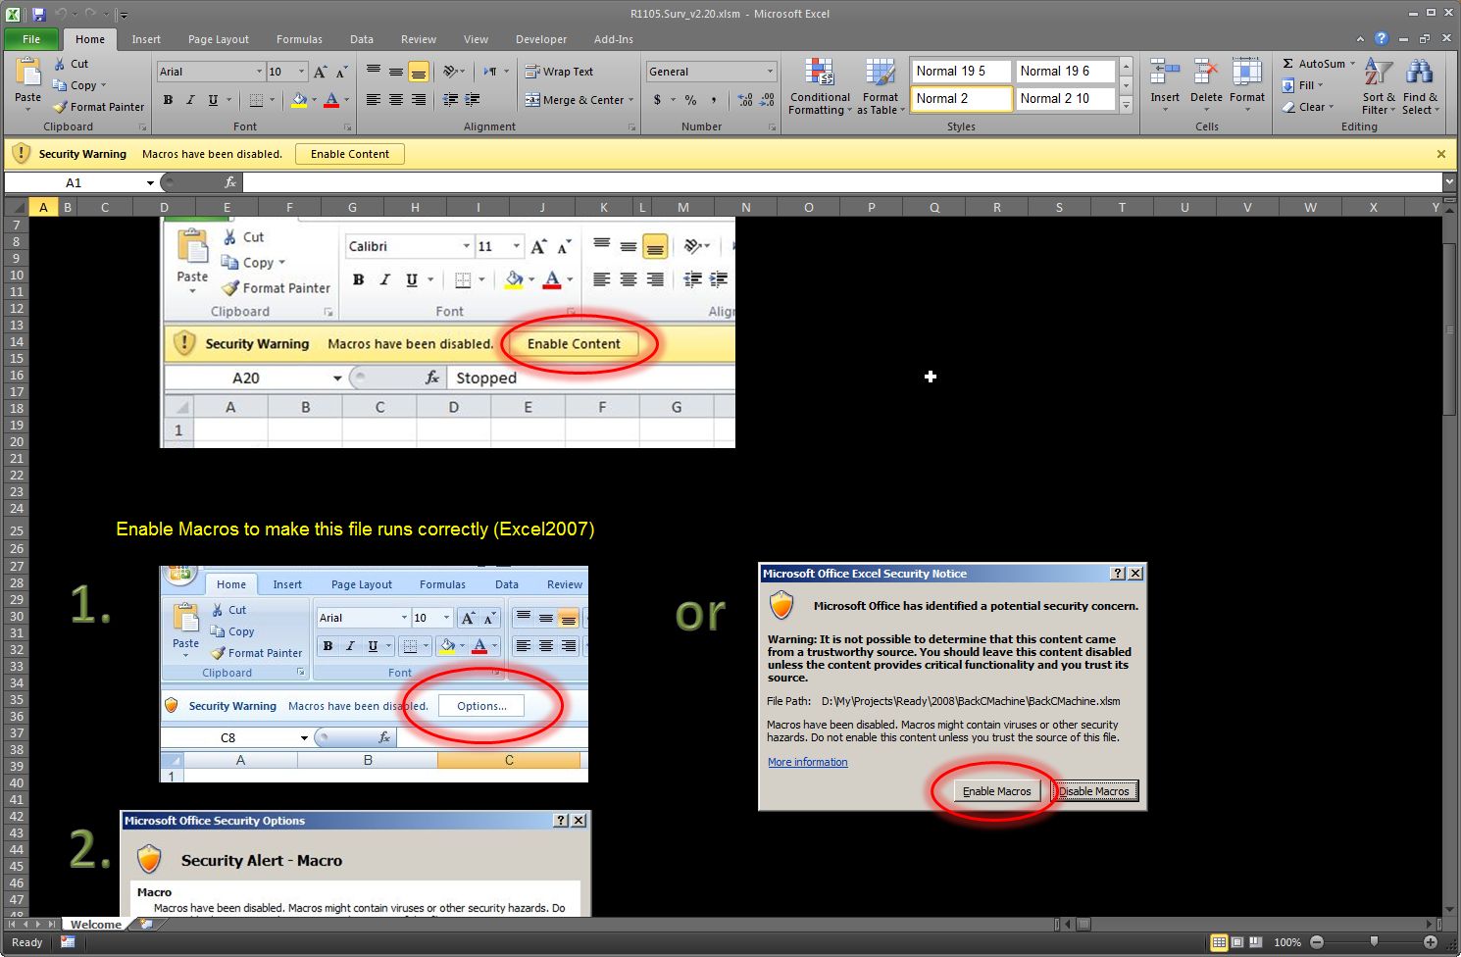Click Delete cells icon in Cells group
Image resolution: width=1461 pixels, height=957 pixels.
coord(1206,74)
